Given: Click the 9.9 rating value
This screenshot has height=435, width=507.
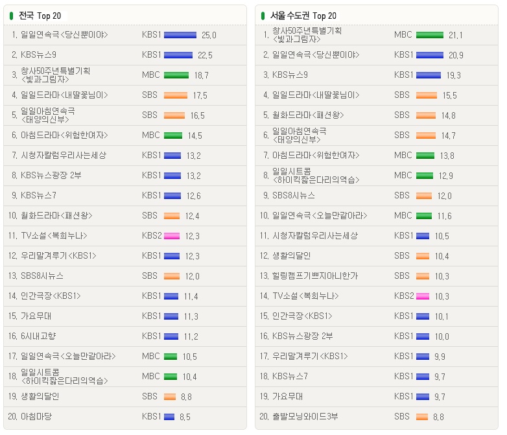Looking at the screenshot, I should (x=440, y=357).
